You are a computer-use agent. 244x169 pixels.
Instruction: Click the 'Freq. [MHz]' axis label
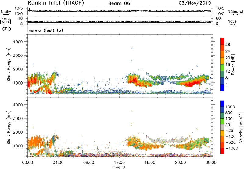(x=5, y=20)
